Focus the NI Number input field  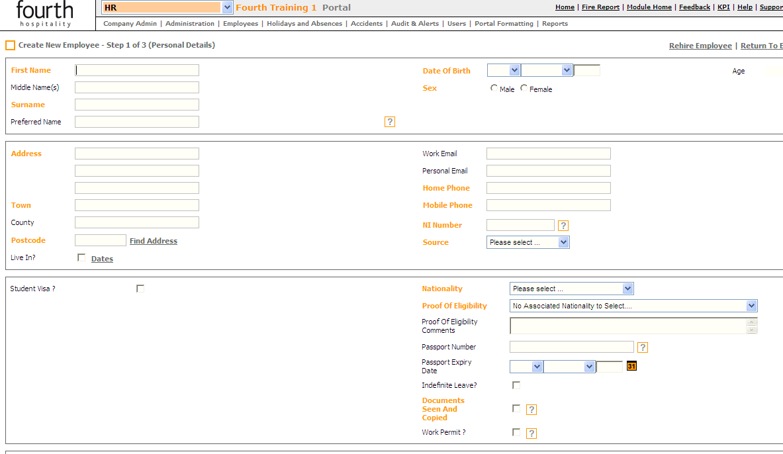[x=520, y=225]
